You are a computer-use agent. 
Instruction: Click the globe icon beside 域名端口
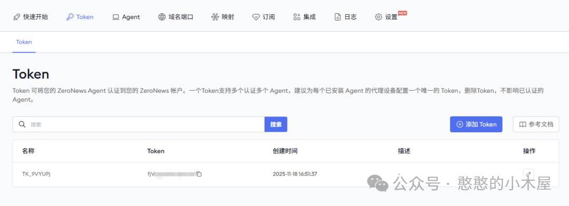[162, 17]
